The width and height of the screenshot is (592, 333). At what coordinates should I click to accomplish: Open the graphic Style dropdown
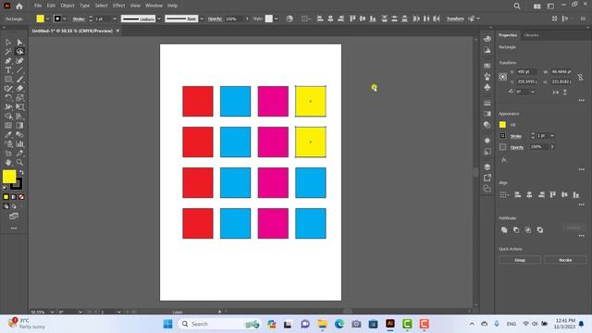(277, 18)
